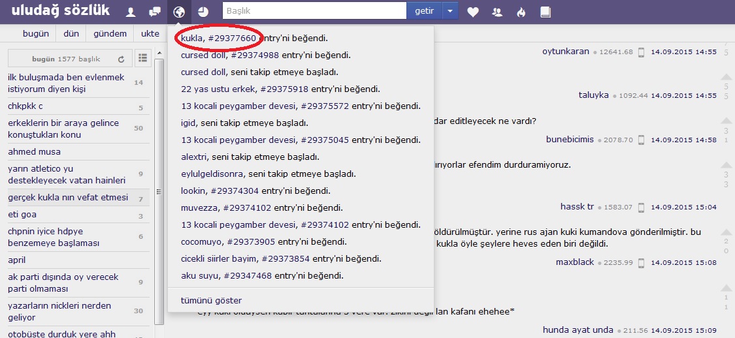Click the flame trending icon

tap(521, 12)
